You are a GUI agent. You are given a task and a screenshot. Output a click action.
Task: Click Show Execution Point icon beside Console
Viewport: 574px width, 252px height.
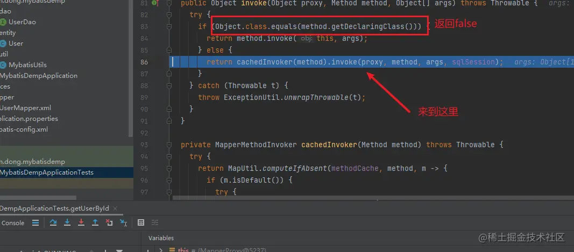pos(36,222)
